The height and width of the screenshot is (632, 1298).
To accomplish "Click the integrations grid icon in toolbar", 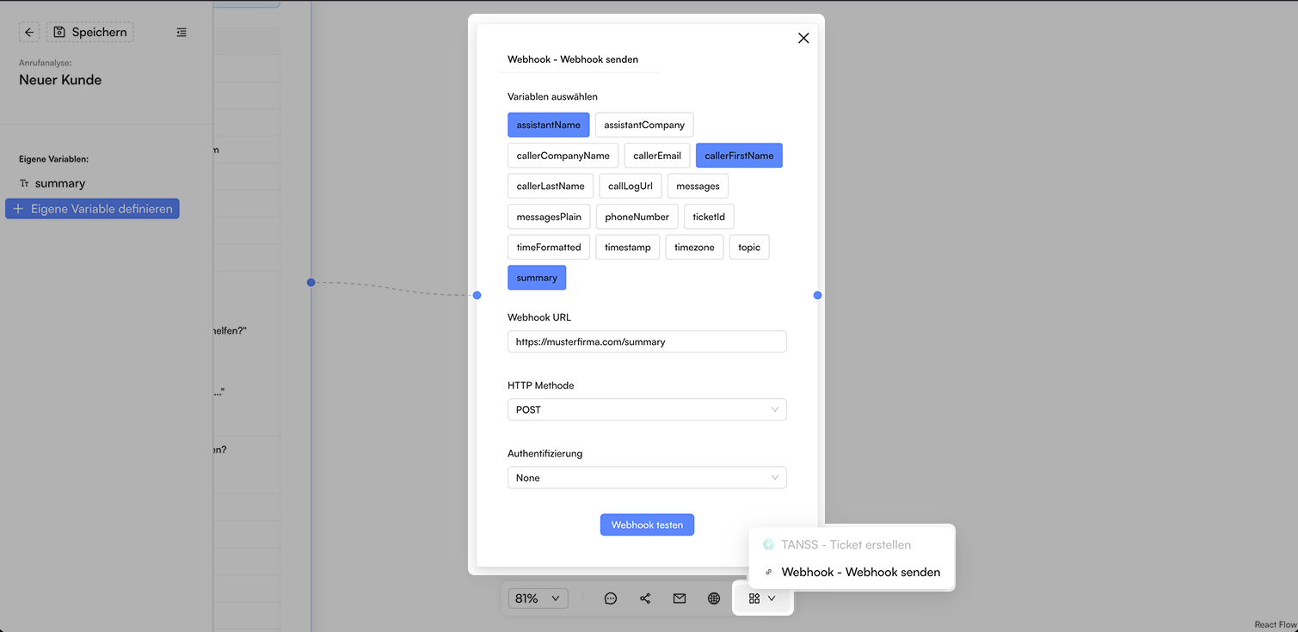I will tap(754, 598).
